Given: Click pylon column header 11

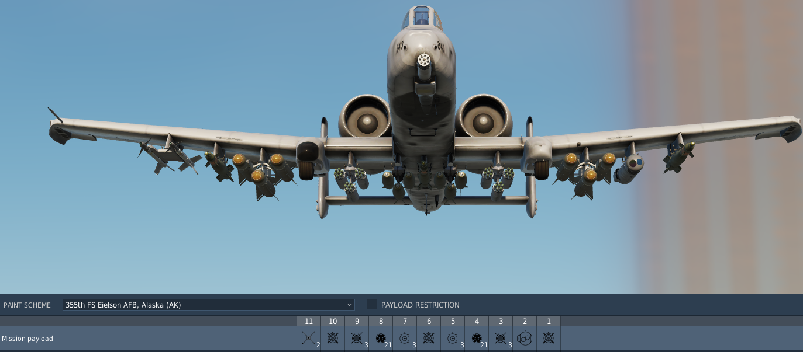Looking at the screenshot, I should 309,321.
